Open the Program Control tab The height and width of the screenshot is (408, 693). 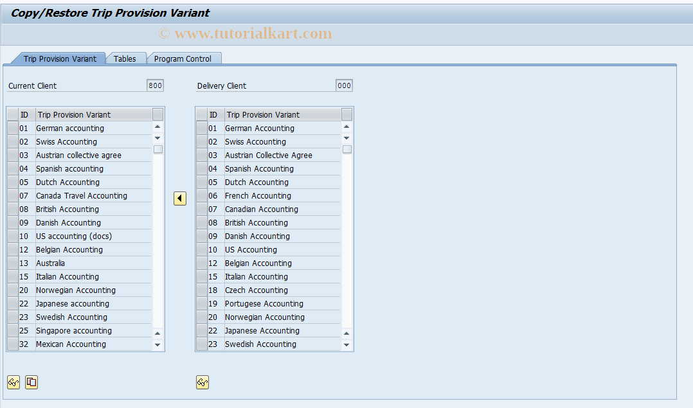coord(183,58)
